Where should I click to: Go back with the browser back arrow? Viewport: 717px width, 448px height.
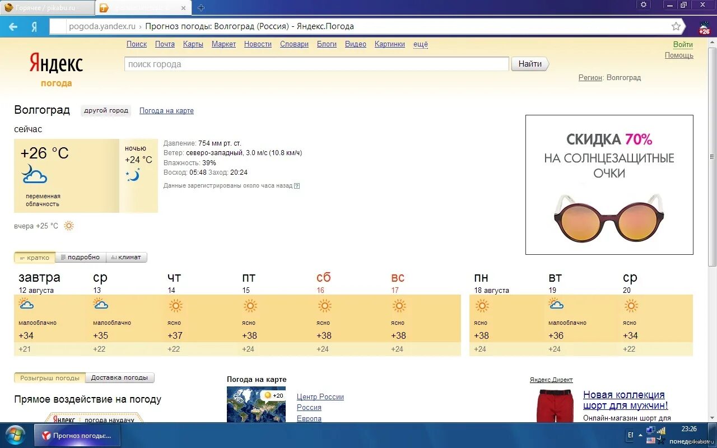(13, 26)
